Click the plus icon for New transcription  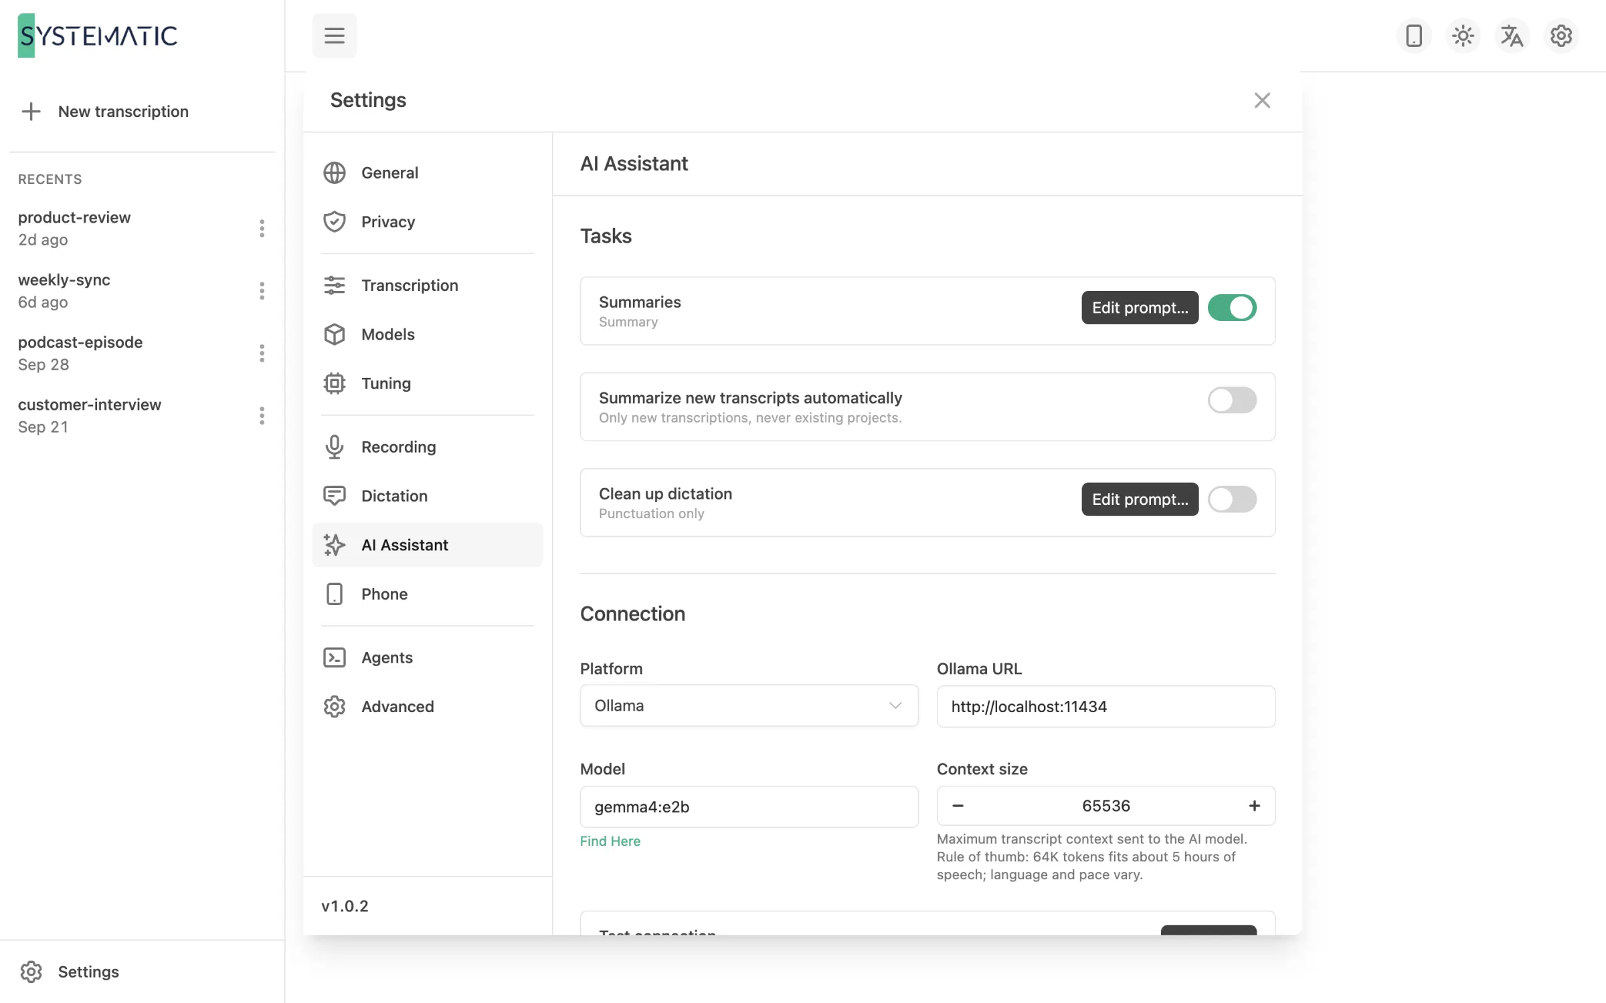[31, 111]
